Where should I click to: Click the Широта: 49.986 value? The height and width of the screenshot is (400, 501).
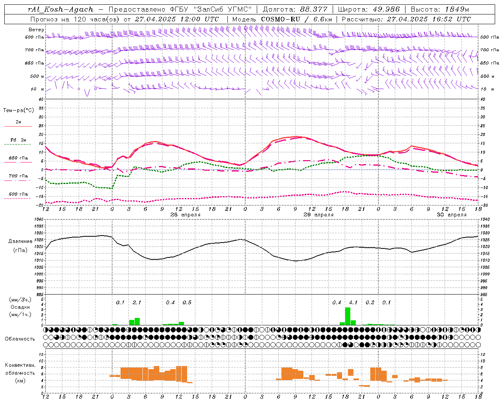369,9
